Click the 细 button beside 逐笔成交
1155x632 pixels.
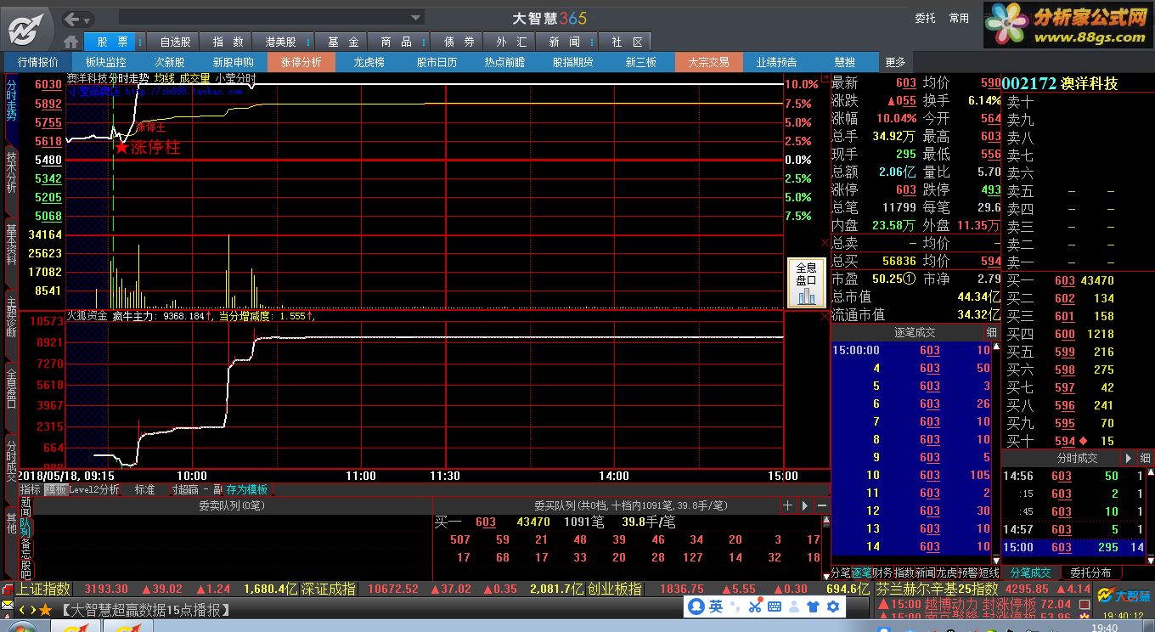991,332
